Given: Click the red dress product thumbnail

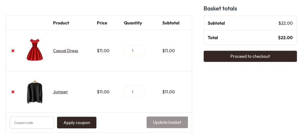Looking at the screenshot, I should [35, 50].
